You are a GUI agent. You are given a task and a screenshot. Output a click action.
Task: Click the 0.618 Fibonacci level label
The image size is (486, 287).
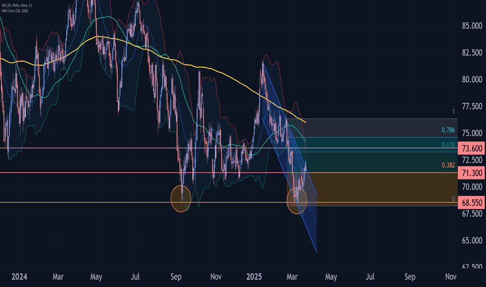pyautogui.click(x=448, y=145)
